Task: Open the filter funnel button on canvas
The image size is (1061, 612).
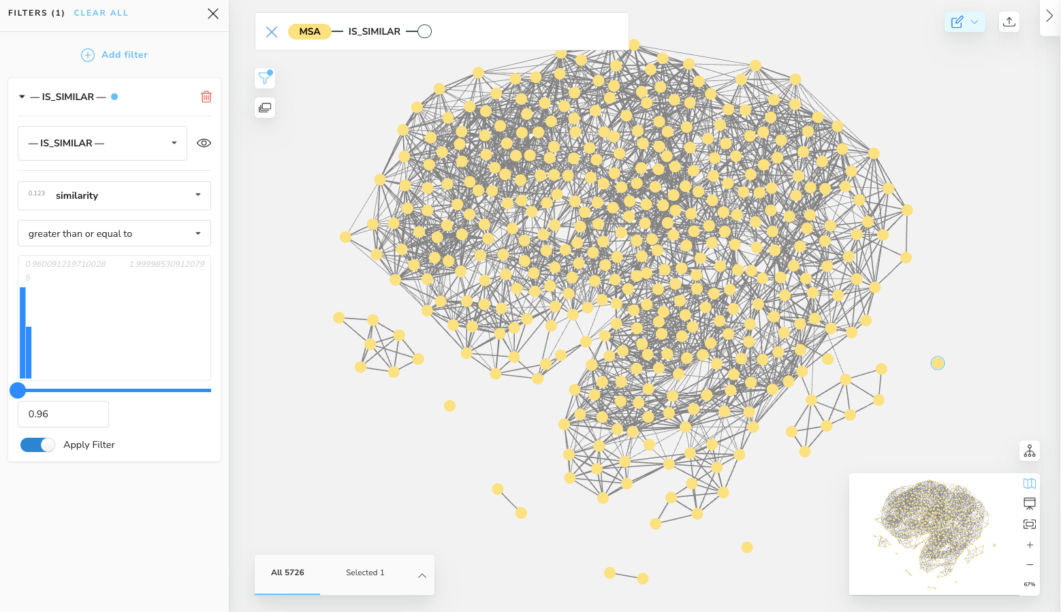Action: coord(265,78)
